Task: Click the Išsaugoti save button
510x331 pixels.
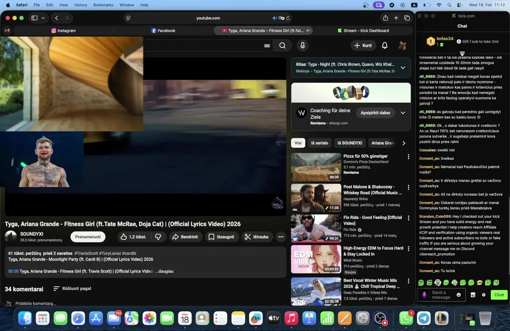Action: [x=221, y=237]
